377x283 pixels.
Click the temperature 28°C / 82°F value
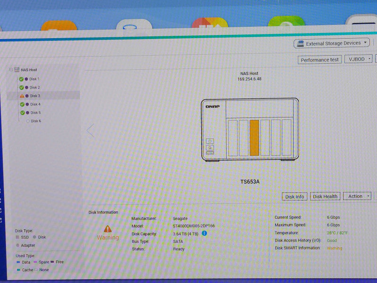pos(337,233)
